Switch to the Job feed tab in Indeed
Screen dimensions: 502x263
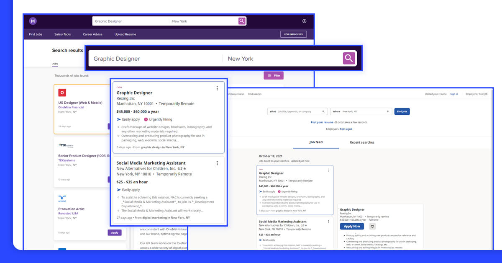click(x=316, y=142)
